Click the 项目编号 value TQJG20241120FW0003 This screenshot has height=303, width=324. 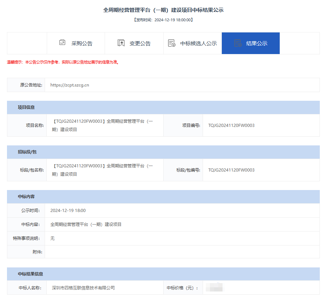[x=231, y=126]
